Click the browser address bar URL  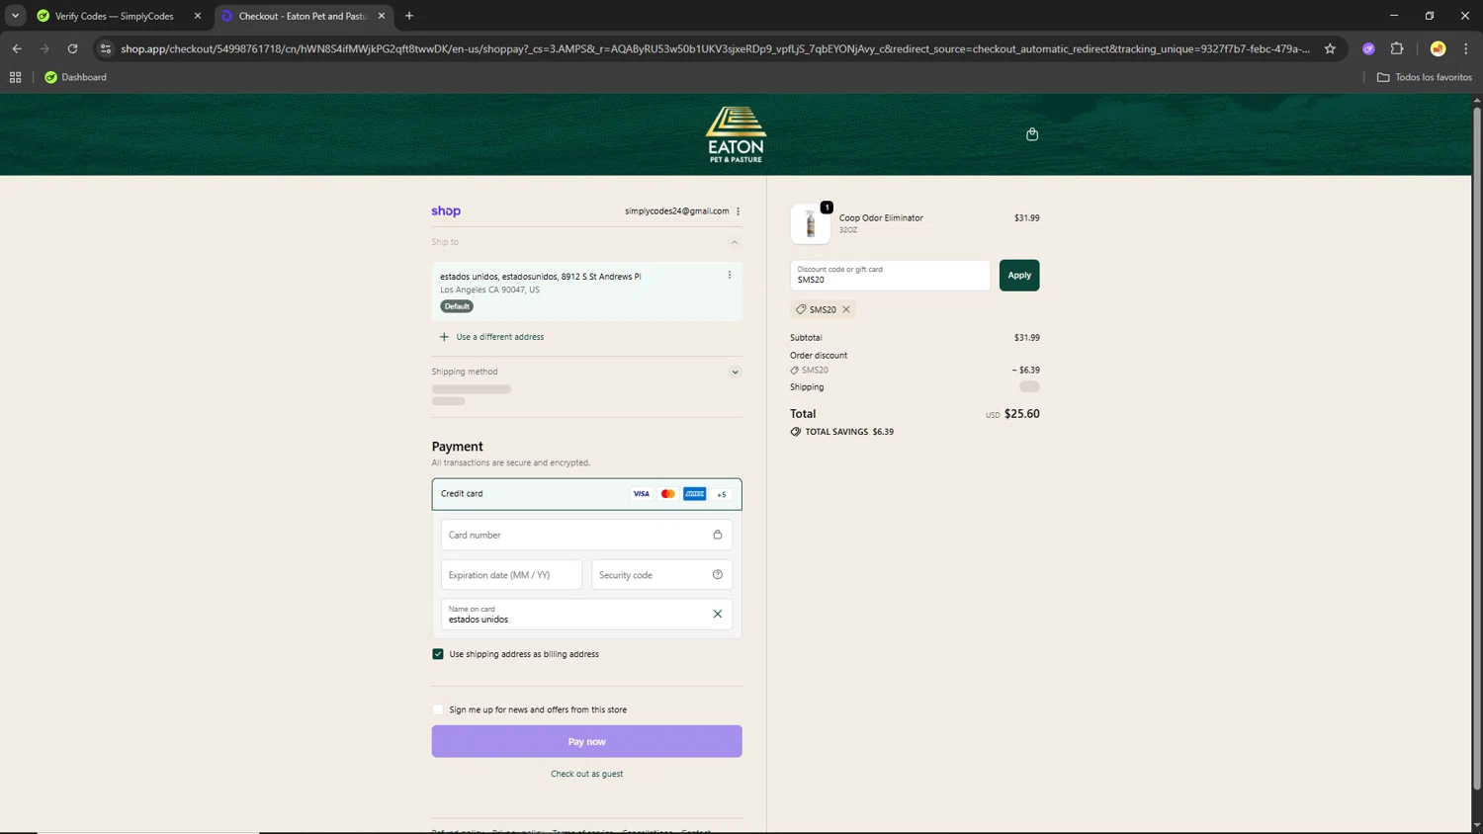coord(715,48)
